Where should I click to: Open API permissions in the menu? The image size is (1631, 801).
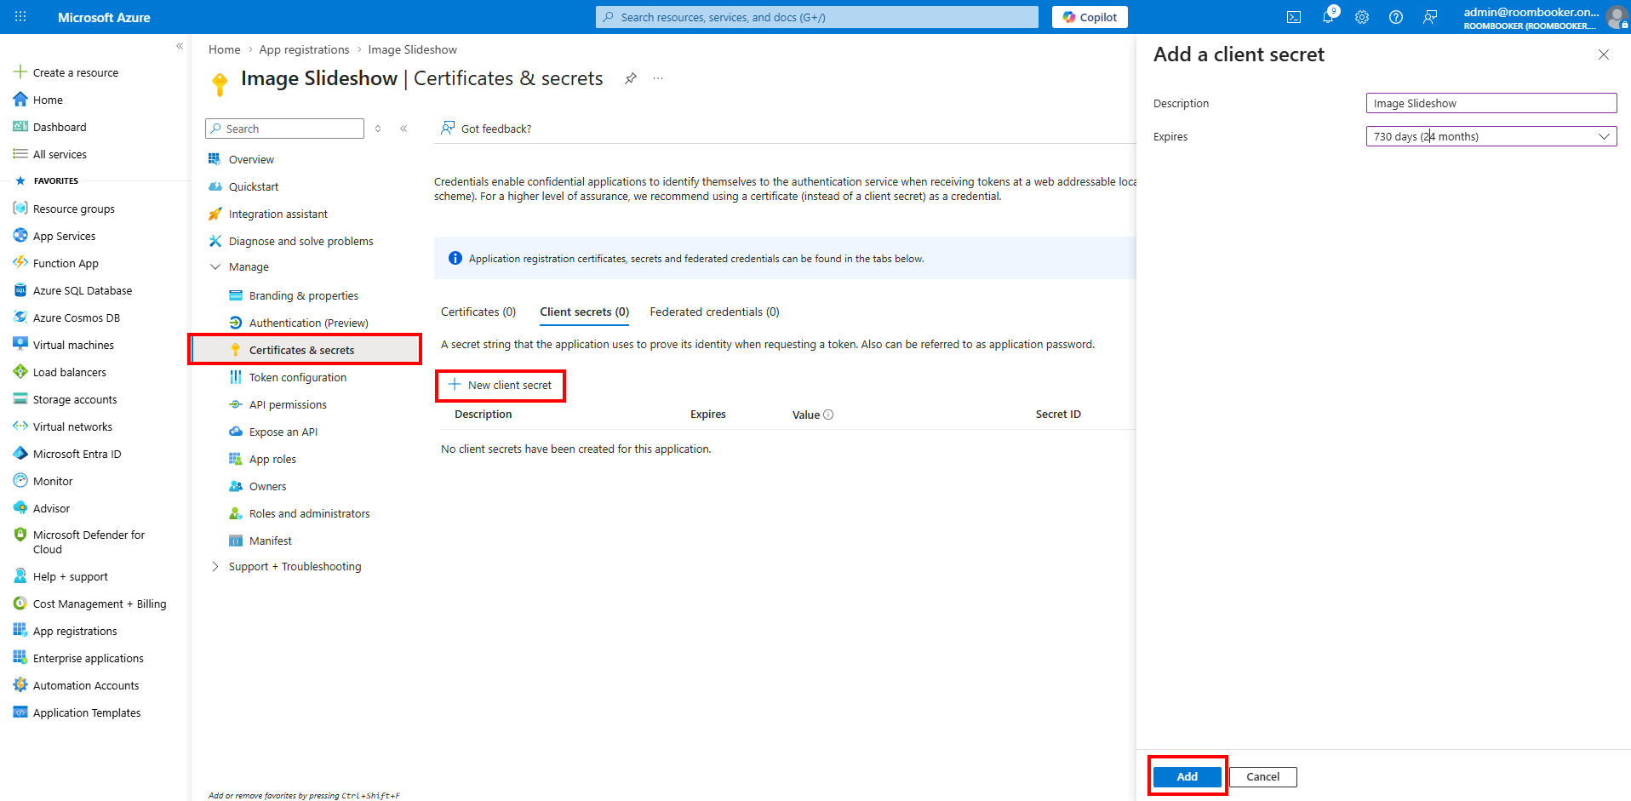point(288,404)
